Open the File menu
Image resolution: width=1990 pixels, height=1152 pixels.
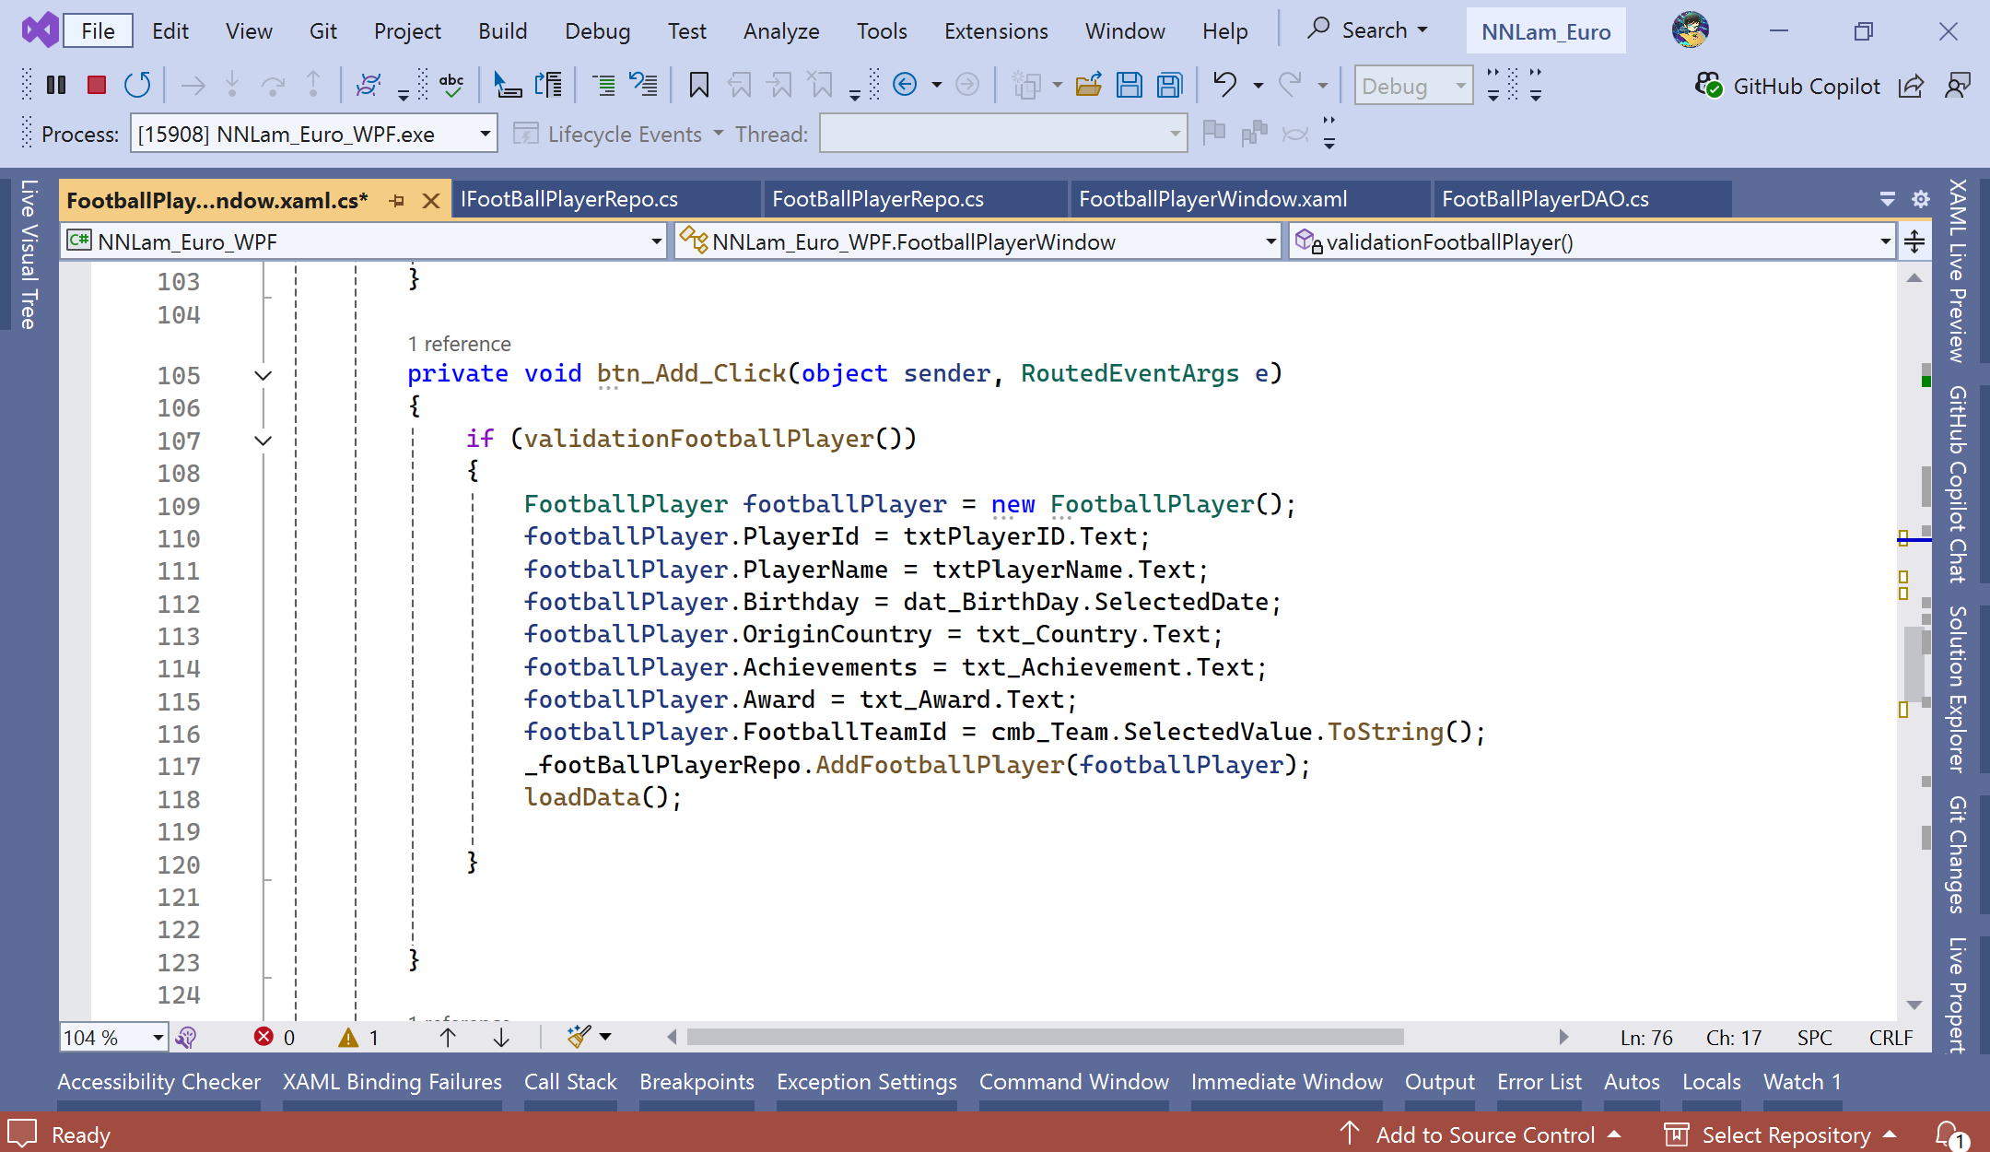click(98, 30)
